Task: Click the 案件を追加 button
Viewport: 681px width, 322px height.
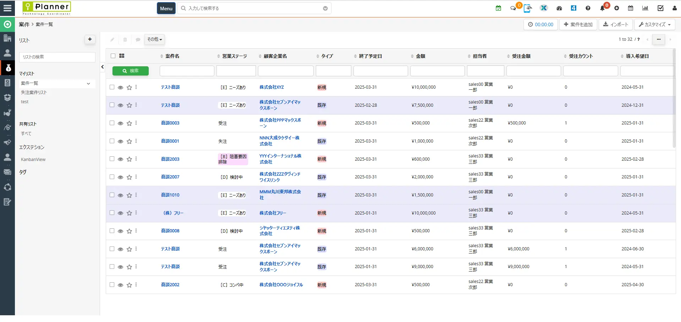Action: (x=578, y=24)
